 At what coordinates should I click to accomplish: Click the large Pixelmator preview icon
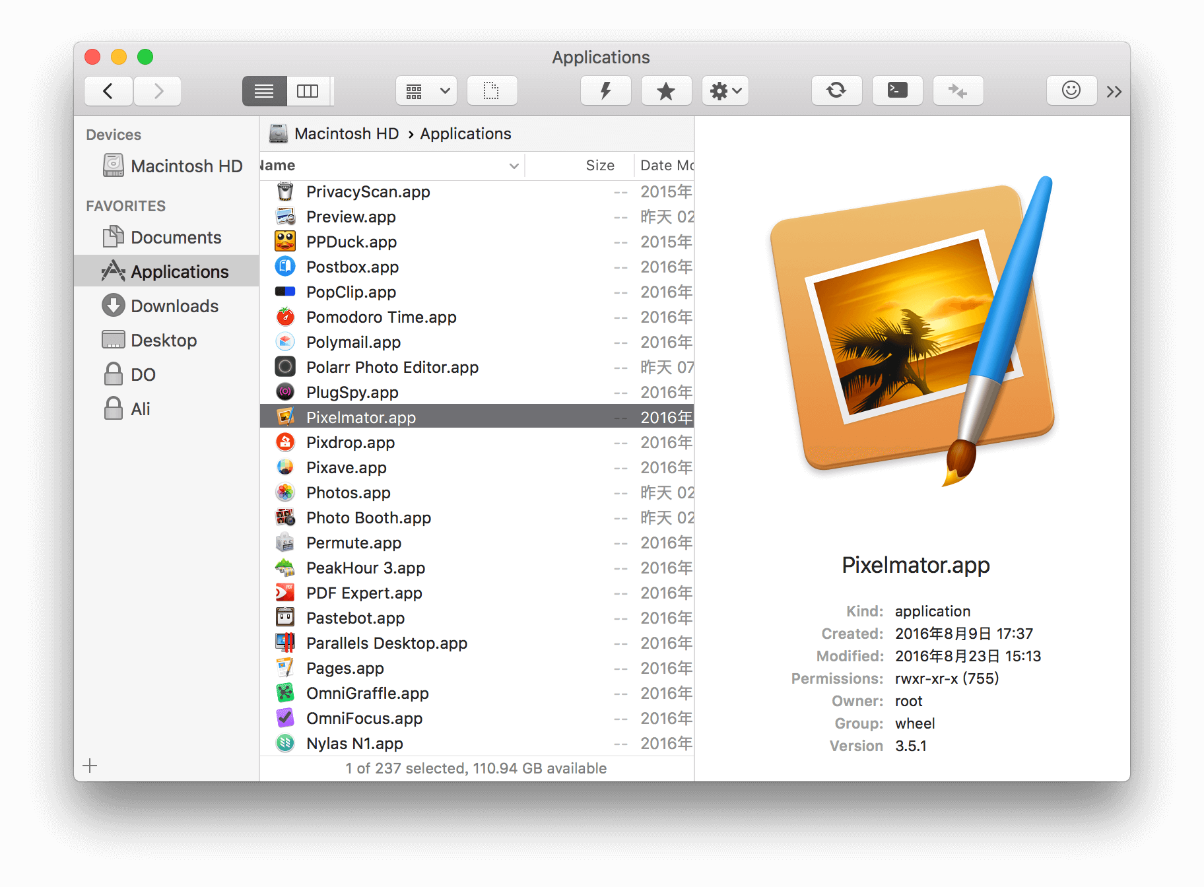pyautogui.click(x=913, y=330)
